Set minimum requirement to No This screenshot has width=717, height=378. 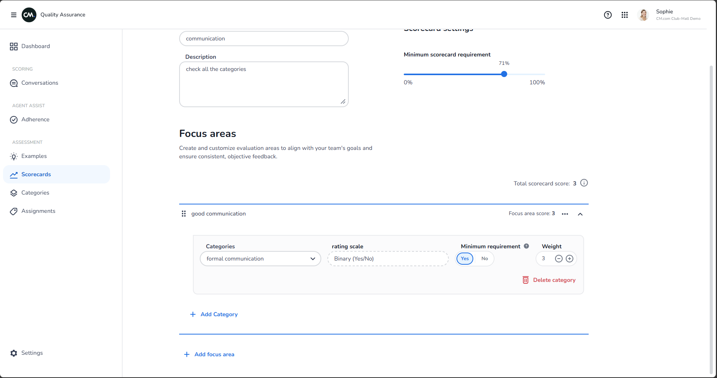pos(484,259)
